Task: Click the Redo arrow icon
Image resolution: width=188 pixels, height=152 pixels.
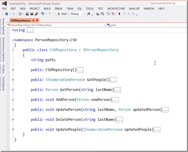Action: point(50,14)
